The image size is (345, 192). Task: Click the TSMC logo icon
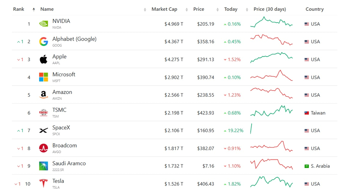tap(44, 113)
